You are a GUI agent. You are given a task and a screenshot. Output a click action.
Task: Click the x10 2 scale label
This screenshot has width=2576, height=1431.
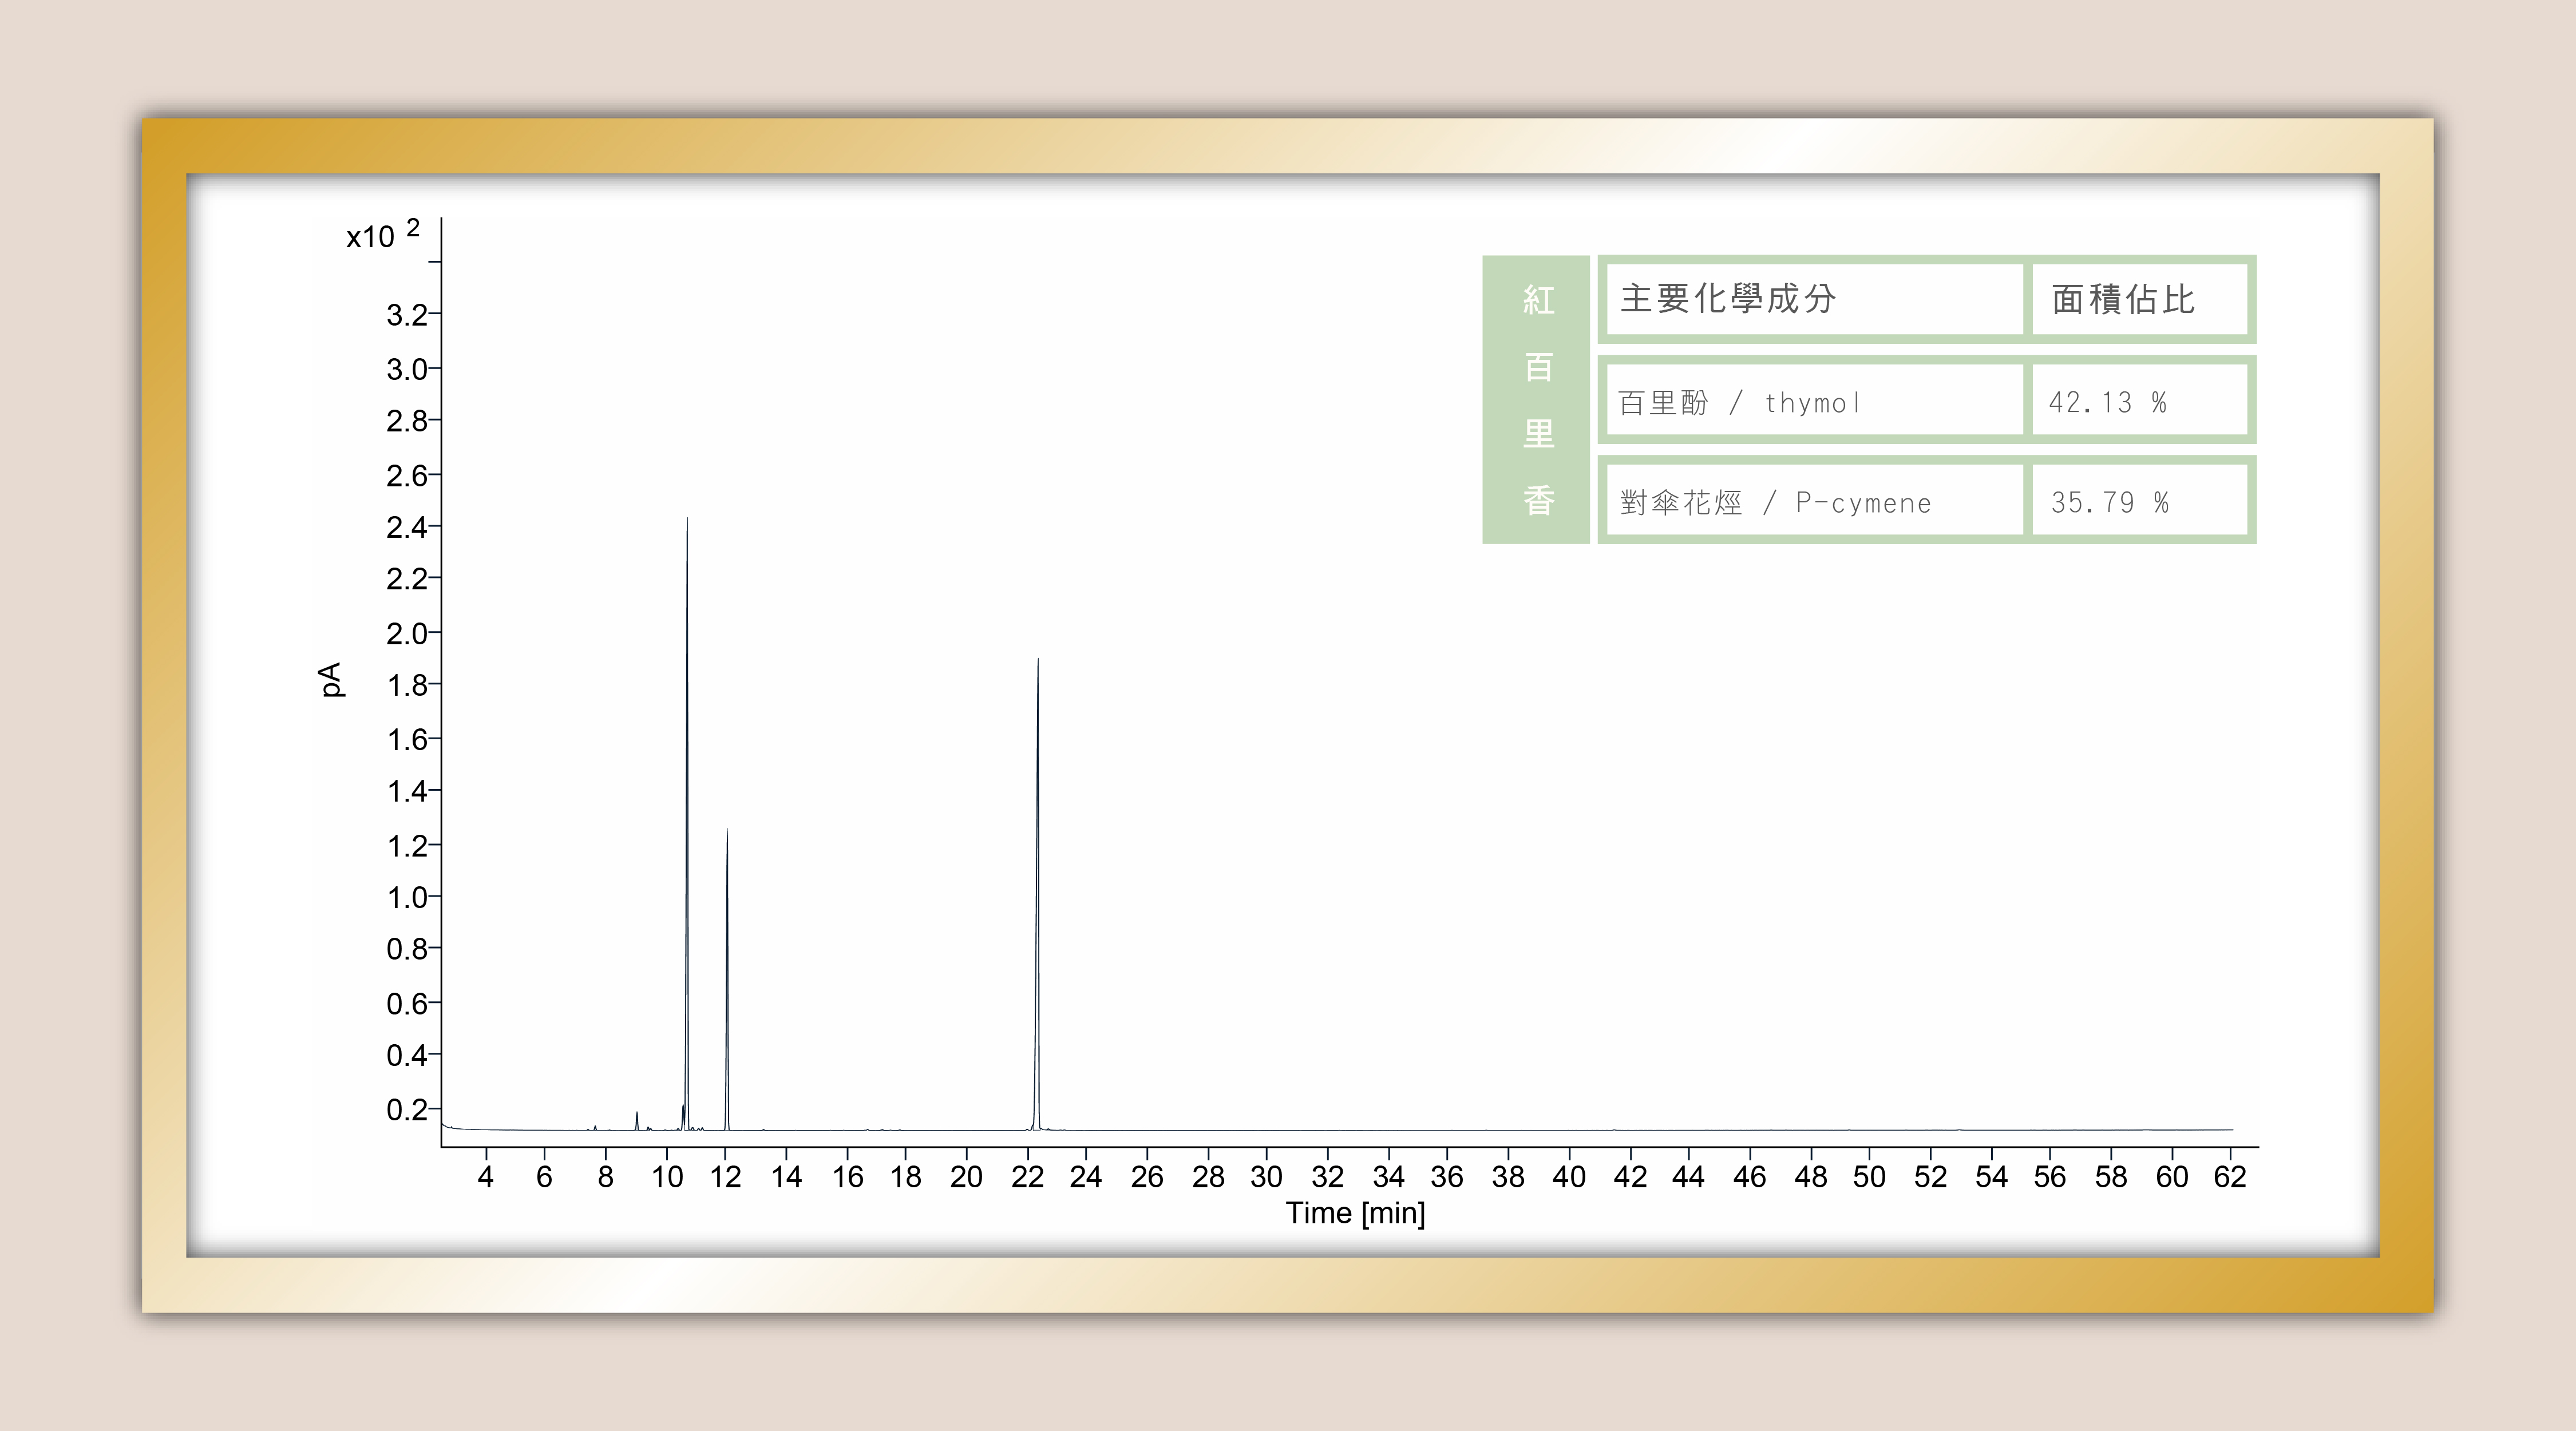click(382, 235)
